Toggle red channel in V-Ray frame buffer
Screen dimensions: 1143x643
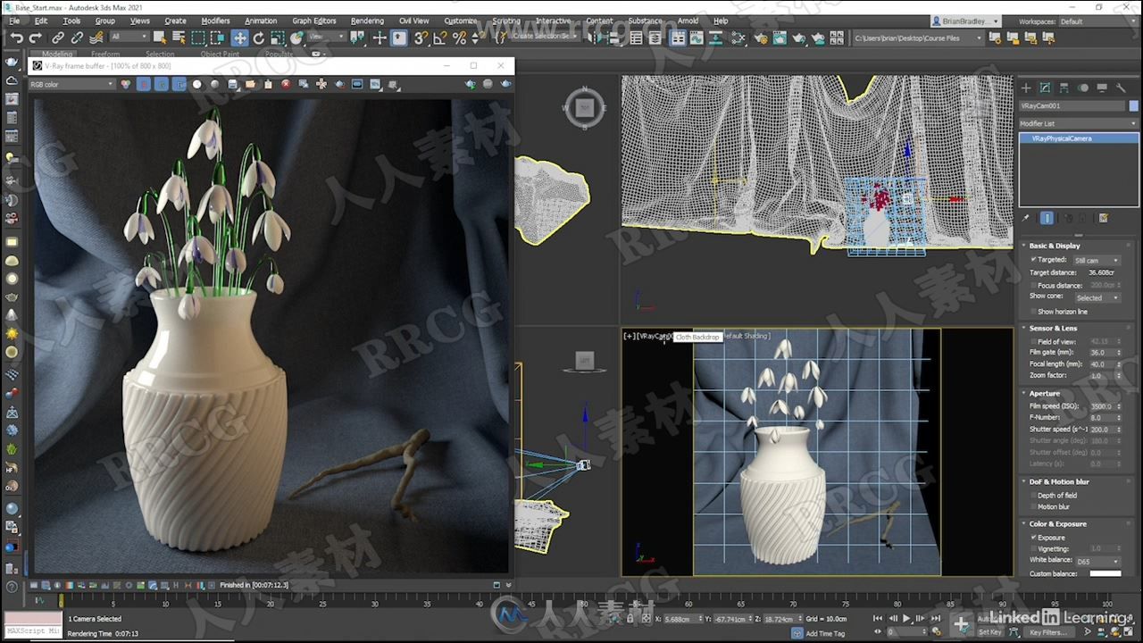point(143,84)
